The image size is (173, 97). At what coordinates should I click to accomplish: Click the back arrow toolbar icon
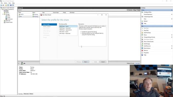pyautogui.click(x=1, y=5)
